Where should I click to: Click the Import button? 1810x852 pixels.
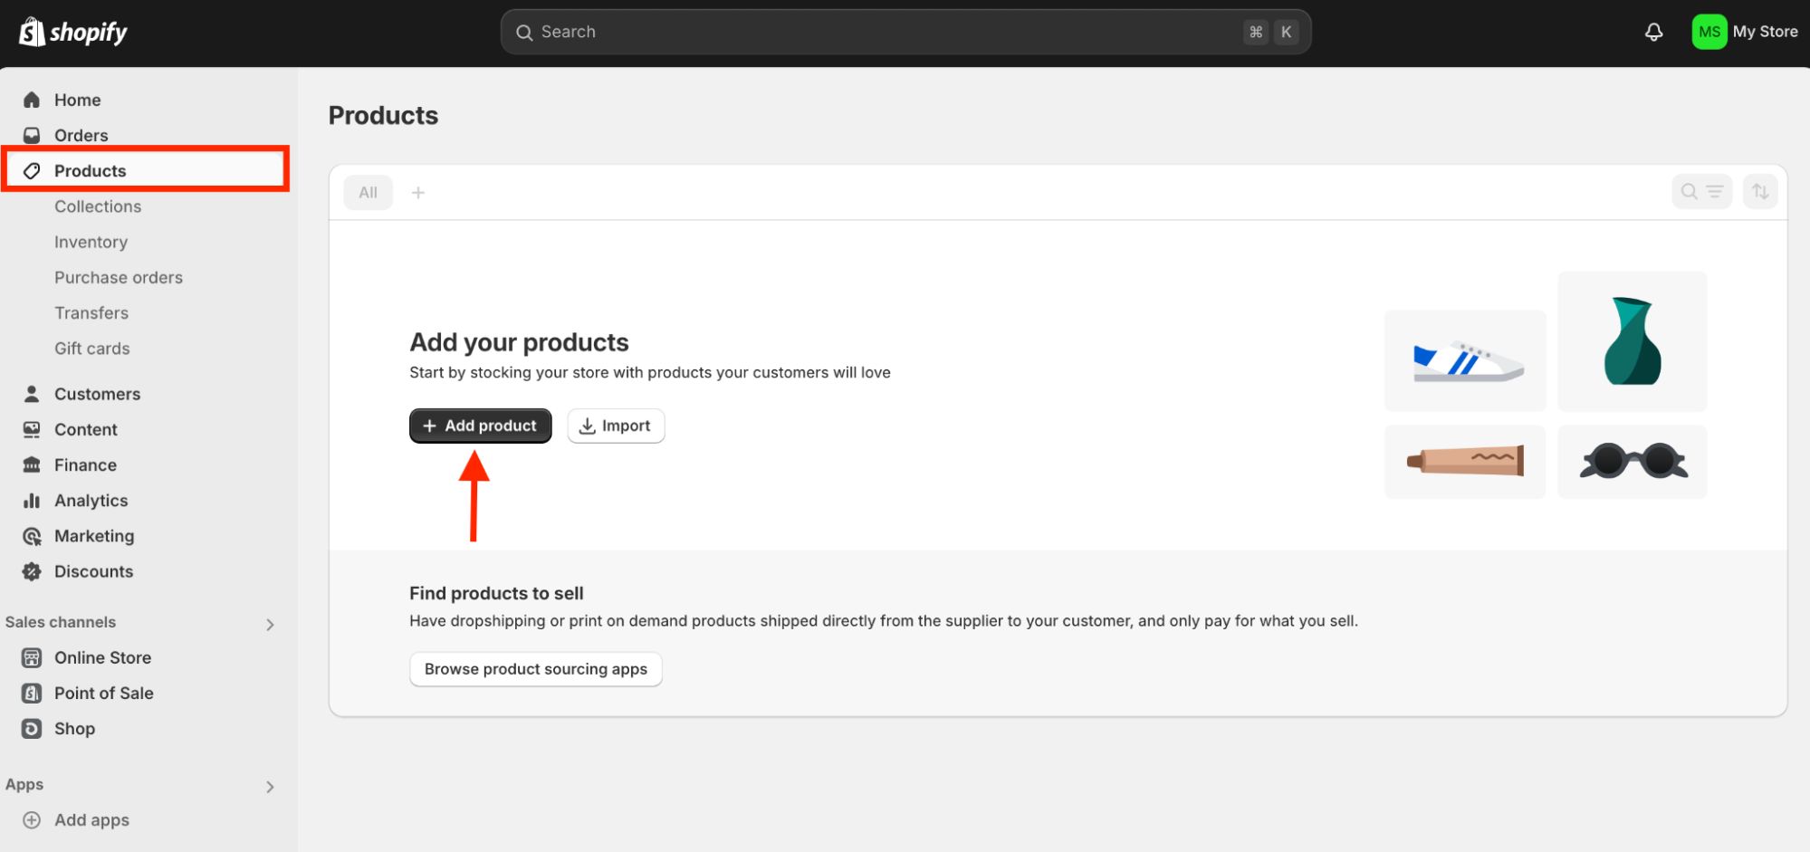[x=616, y=426]
